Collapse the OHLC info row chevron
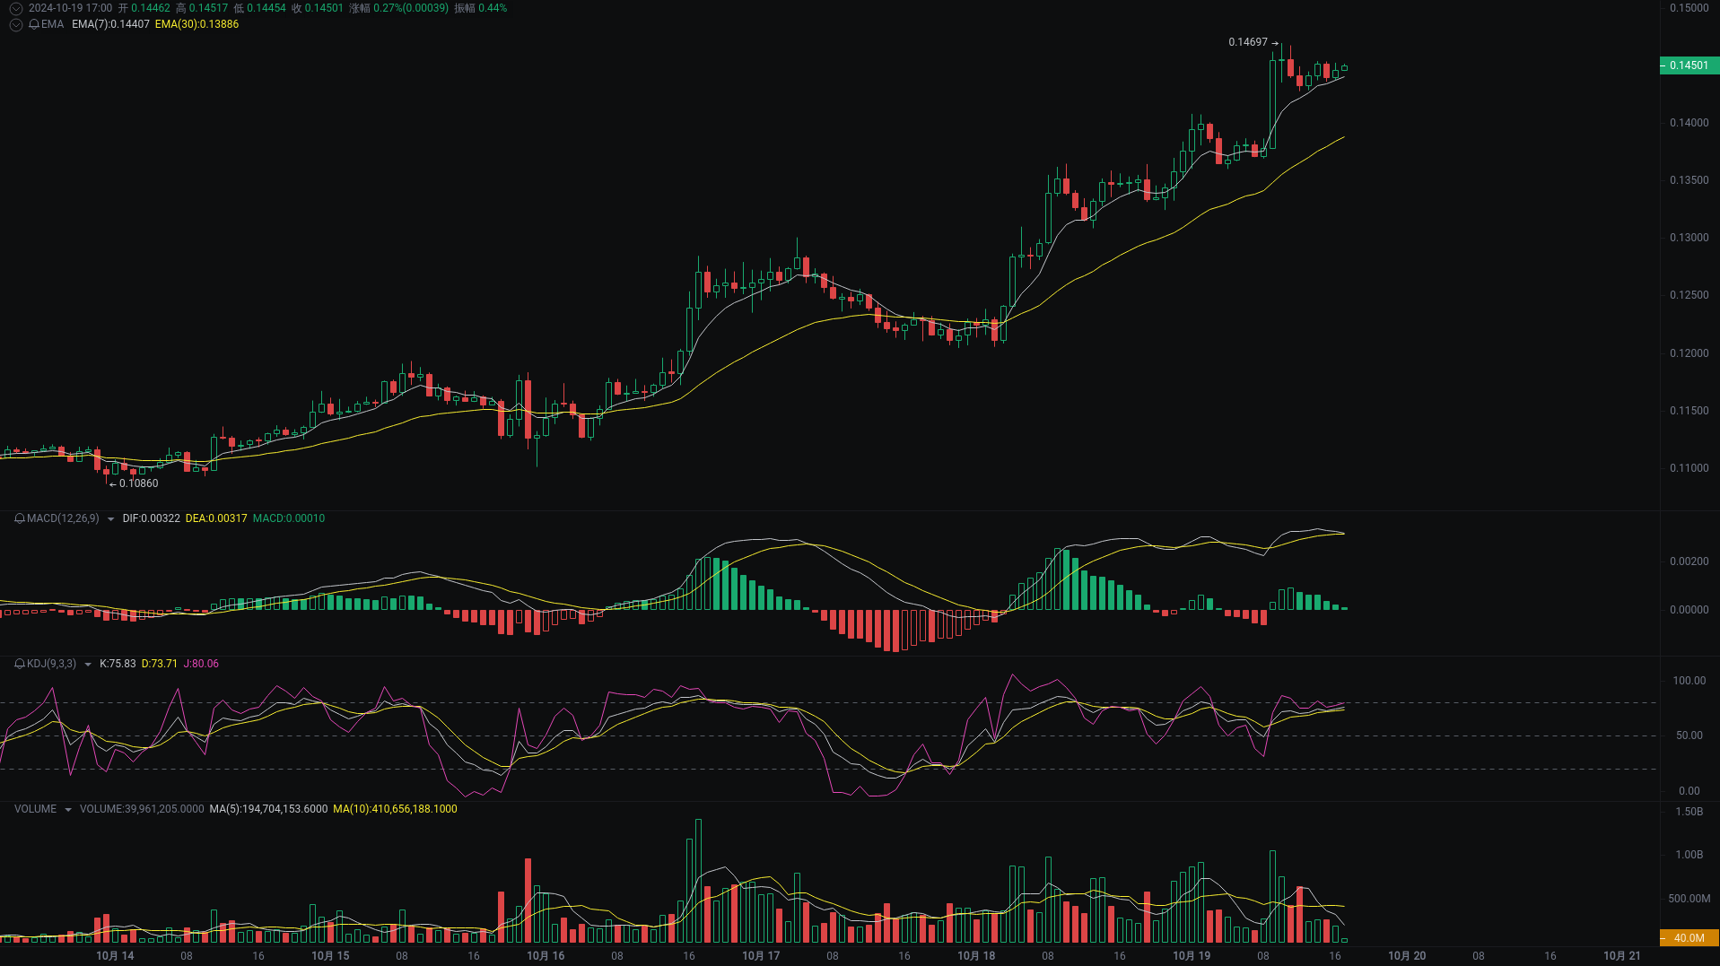 pyautogui.click(x=14, y=8)
